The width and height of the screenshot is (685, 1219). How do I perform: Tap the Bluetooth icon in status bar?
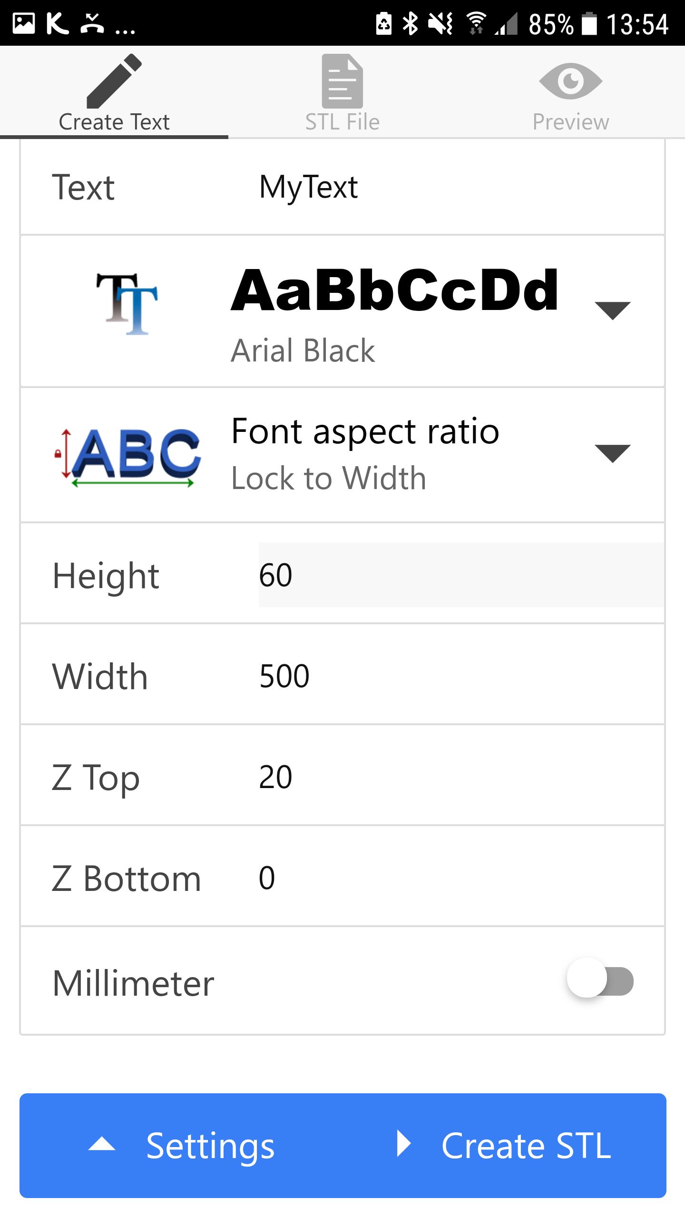point(410,24)
